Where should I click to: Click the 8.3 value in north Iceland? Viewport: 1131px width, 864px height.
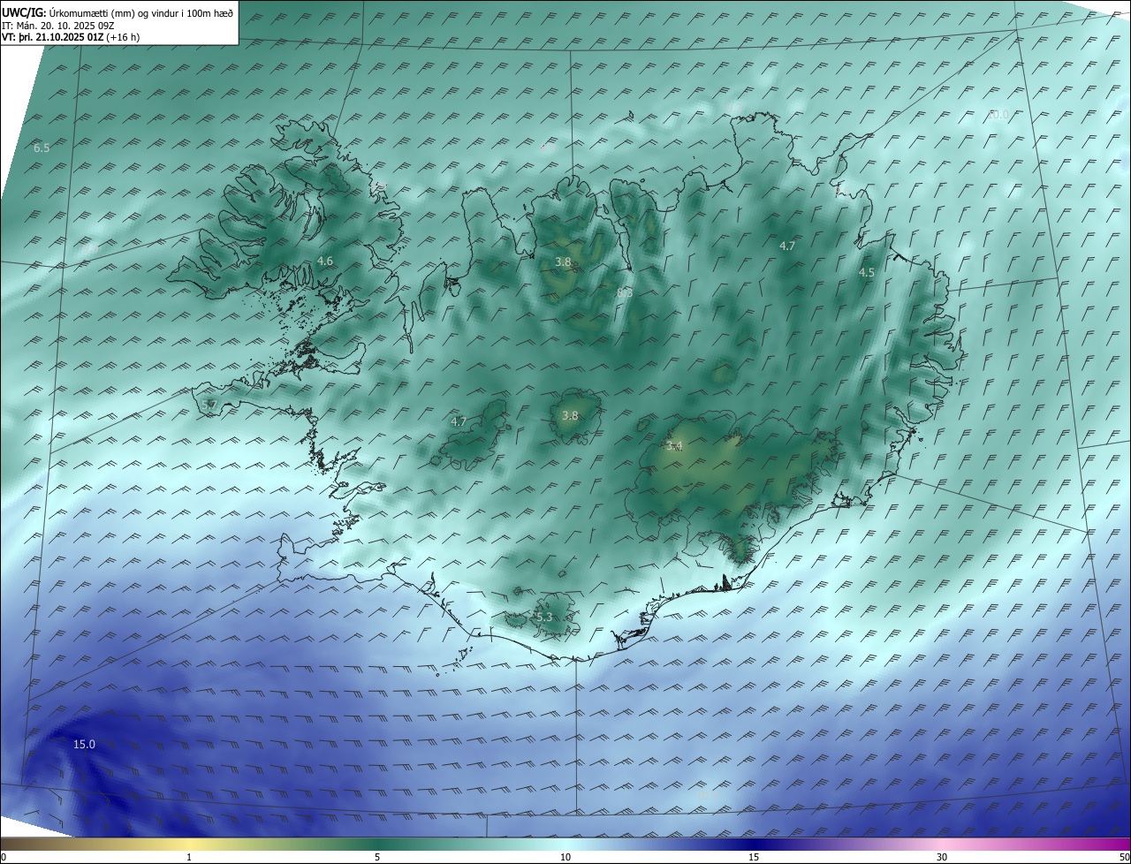pos(625,292)
